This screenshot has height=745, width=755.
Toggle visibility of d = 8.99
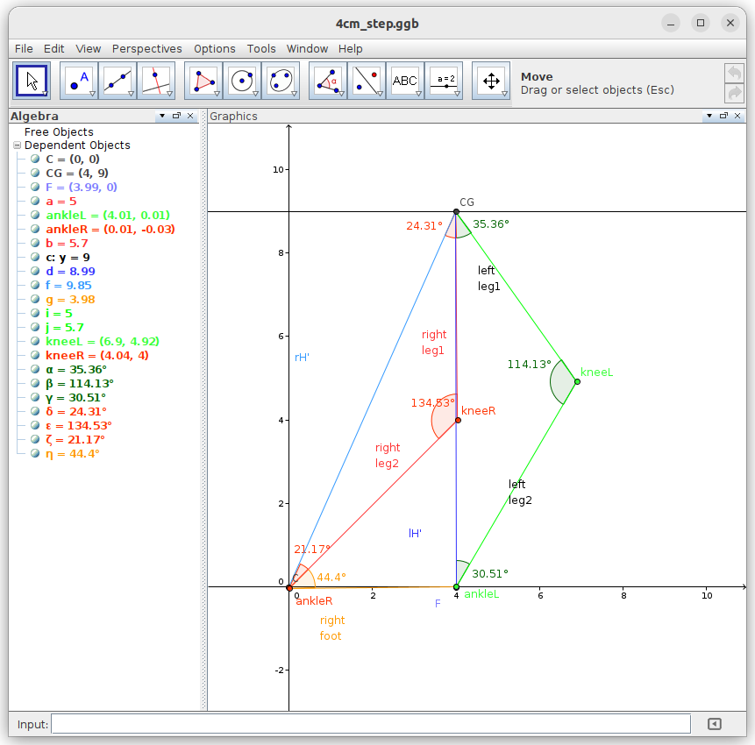pos(35,271)
